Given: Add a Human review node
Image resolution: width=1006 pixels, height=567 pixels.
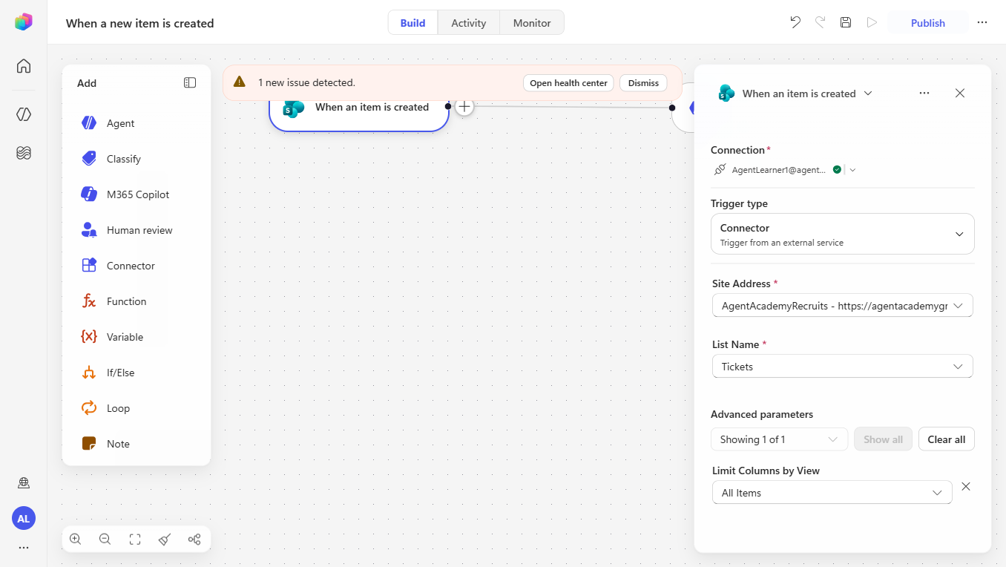Looking at the screenshot, I should (137, 230).
